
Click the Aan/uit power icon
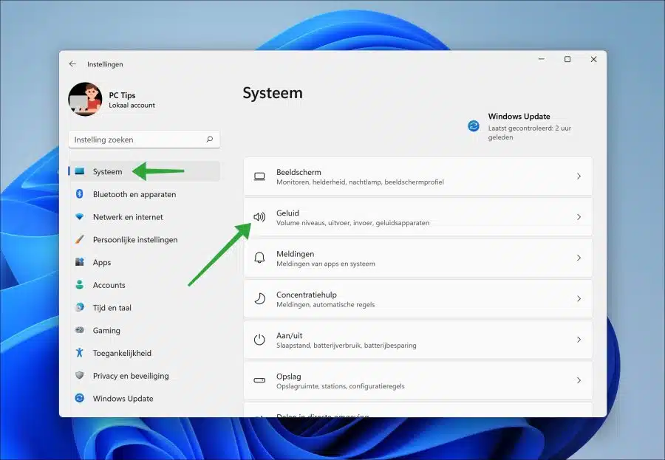click(259, 340)
